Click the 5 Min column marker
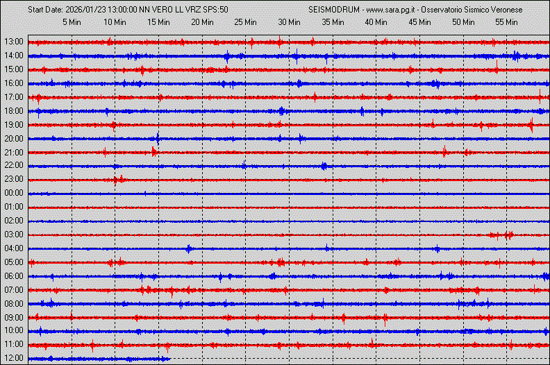Viewport: 550px width, 365px height. (x=72, y=22)
